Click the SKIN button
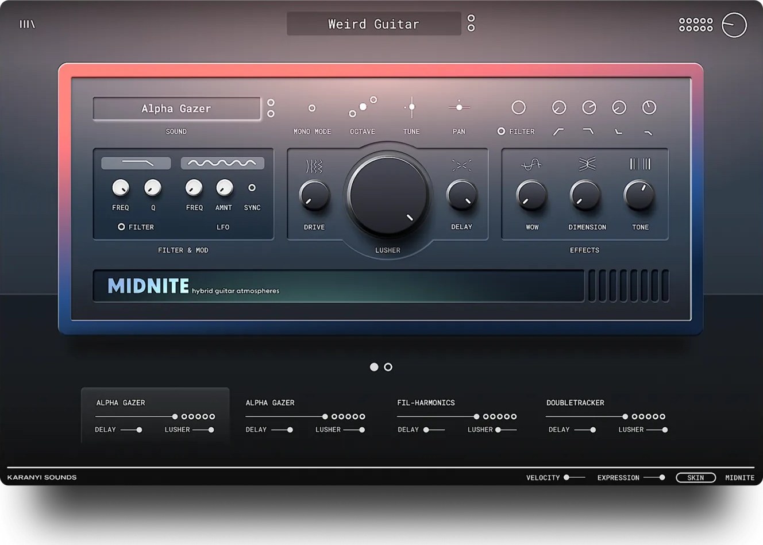The image size is (763, 545). 696,478
